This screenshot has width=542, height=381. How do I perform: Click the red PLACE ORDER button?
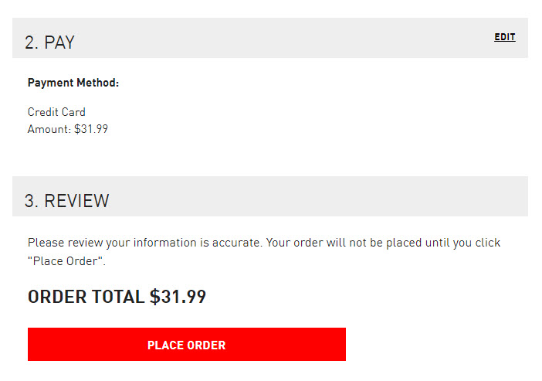point(187,345)
